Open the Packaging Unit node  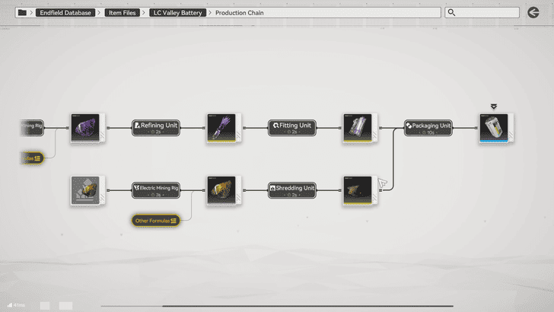click(x=428, y=127)
